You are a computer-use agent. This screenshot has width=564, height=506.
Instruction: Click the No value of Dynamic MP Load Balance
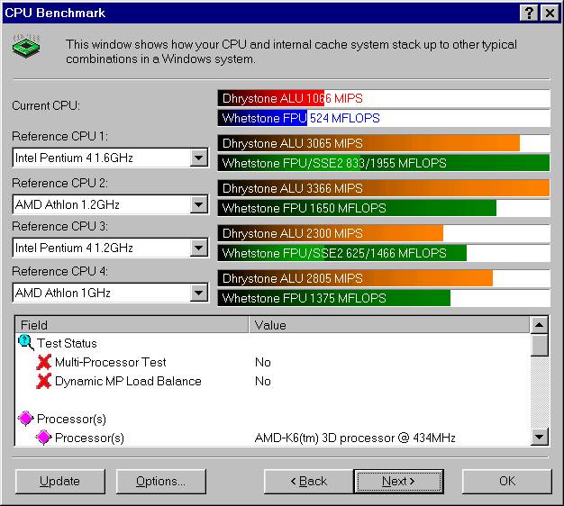[x=262, y=381]
